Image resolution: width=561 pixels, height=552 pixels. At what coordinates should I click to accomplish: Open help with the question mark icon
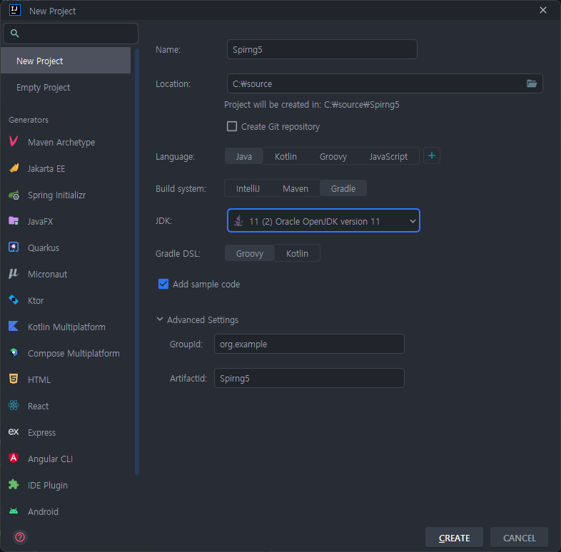click(x=20, y=537)
